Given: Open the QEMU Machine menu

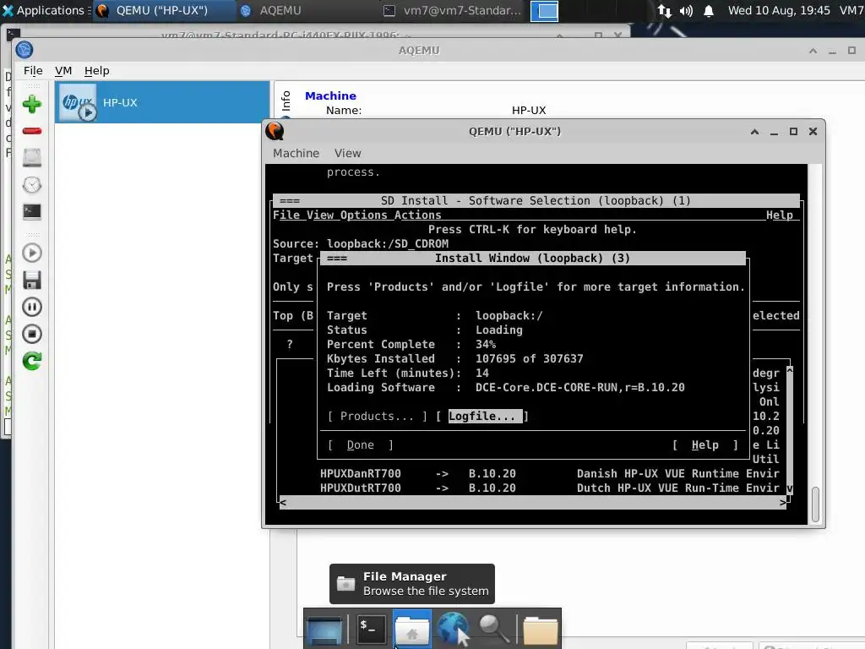Looking at the screenshot, I should (x=296, y=153).
